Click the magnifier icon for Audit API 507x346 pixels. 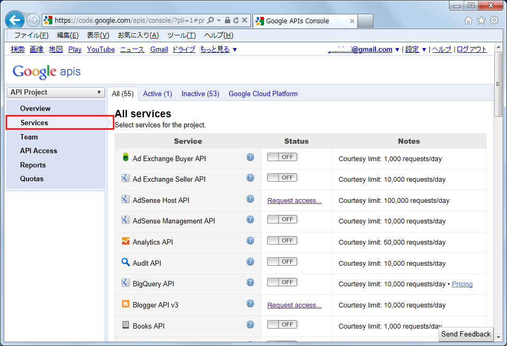(125, 262)
